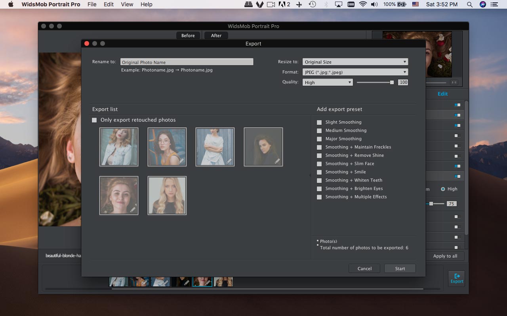Open the Siri icon in menu bar

[482, 4]
